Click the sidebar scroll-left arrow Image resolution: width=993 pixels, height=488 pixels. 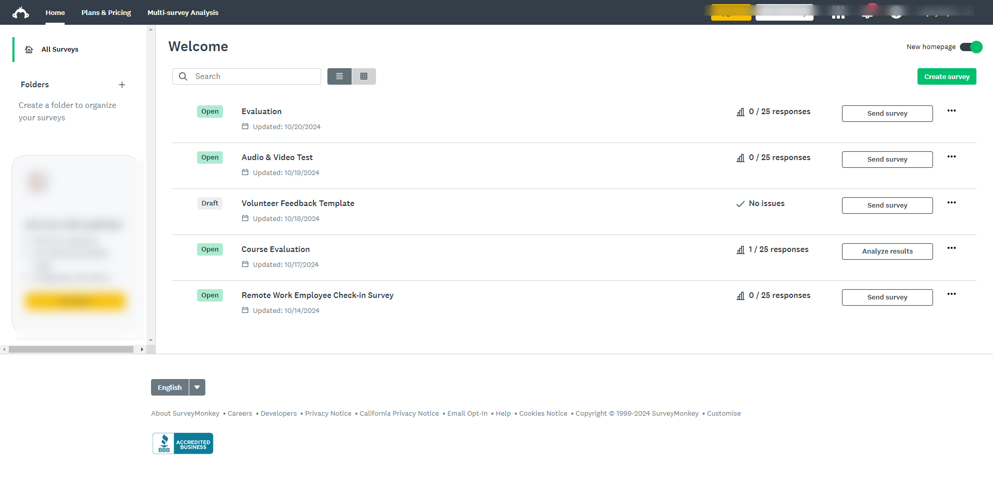tap(4, 350)
